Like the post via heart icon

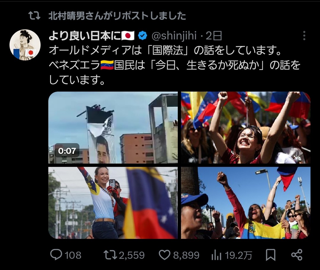pos(164,255)
